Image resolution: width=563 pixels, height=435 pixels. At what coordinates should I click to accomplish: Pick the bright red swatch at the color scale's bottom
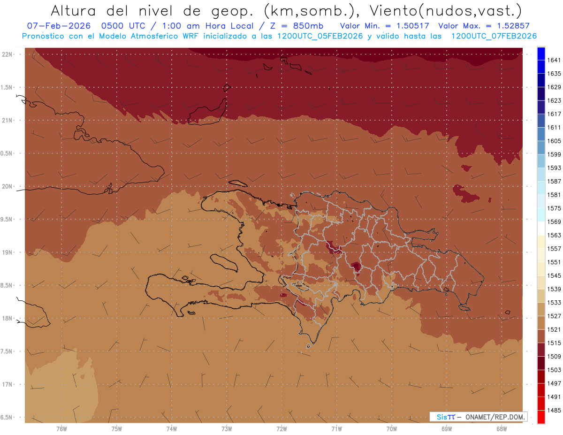(x=541, y=417)
